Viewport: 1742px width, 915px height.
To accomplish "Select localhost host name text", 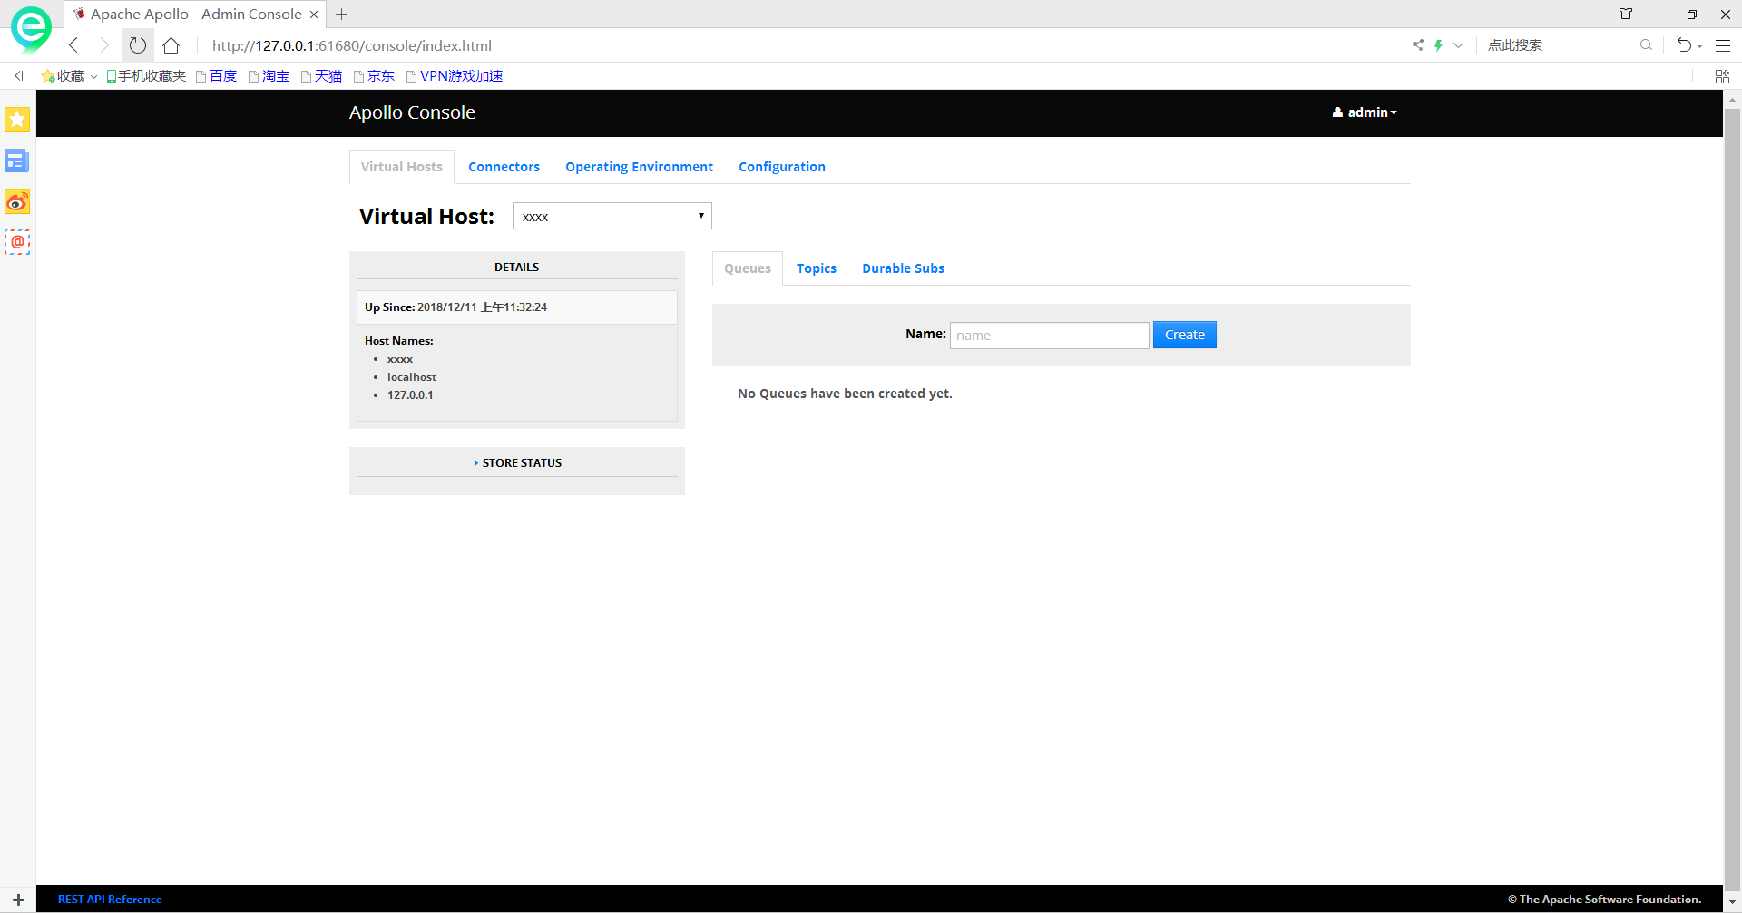I will point(411,377).
